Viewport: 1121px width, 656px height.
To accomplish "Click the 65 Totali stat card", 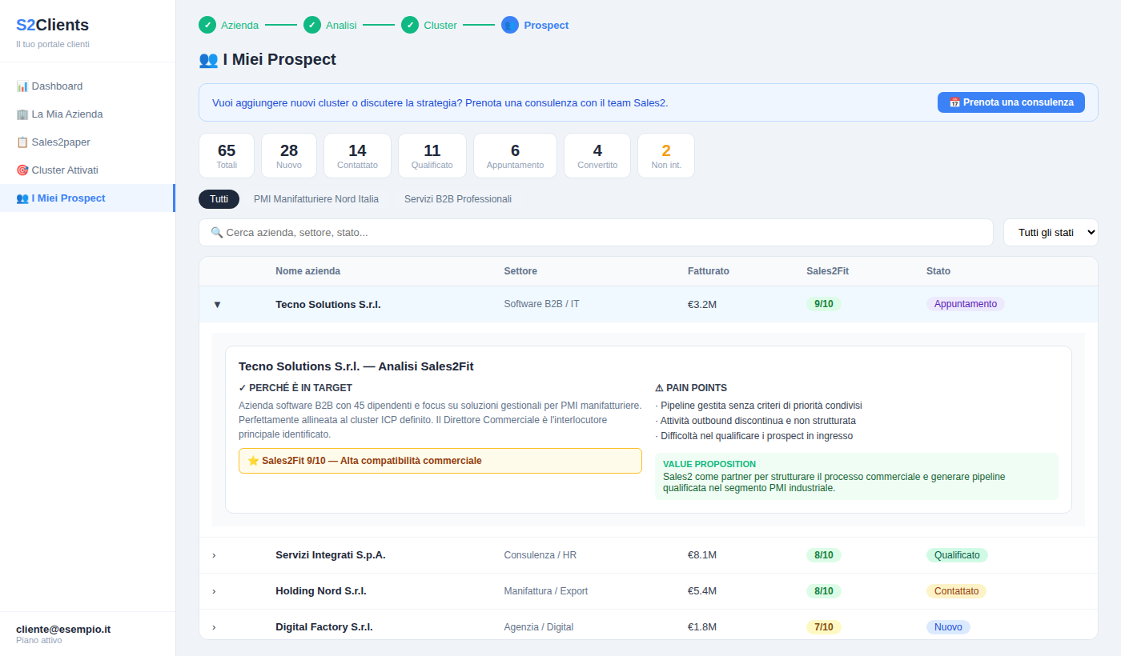I will pos(227,155).
